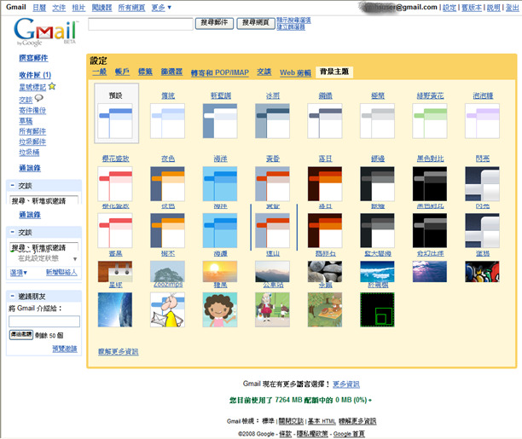Choose the 傳統 light-blue classic theme thumbnail
The height and width of the screenshot is (439, 522).
[167, 120]
